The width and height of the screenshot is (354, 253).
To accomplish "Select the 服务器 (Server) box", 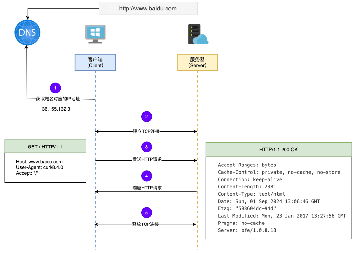I will [x=197, y=62].
